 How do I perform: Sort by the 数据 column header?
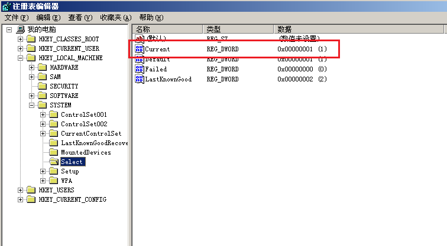click(x=359, y=29)
